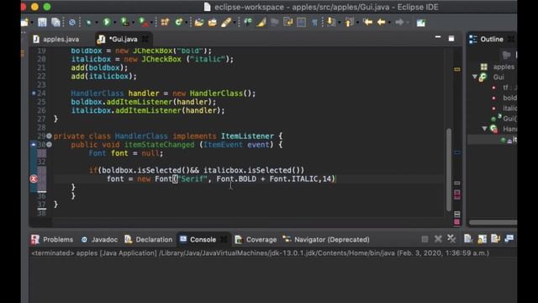Open dropdown arrow beside Next Annotation icon
Image resolution: width=538 pixels, height=303 pixels.
[339, 23]
